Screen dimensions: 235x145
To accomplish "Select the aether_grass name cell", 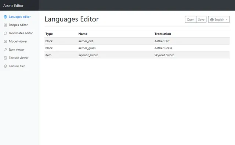I will 87,48.
